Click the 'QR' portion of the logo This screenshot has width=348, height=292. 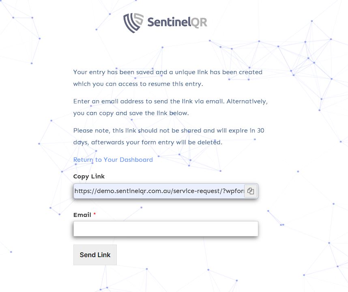click(x=199, y=22)
